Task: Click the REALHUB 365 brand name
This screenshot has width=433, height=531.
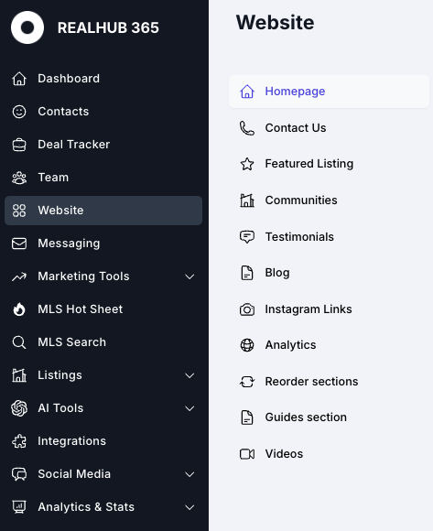Action: click(x=108, y=27)
